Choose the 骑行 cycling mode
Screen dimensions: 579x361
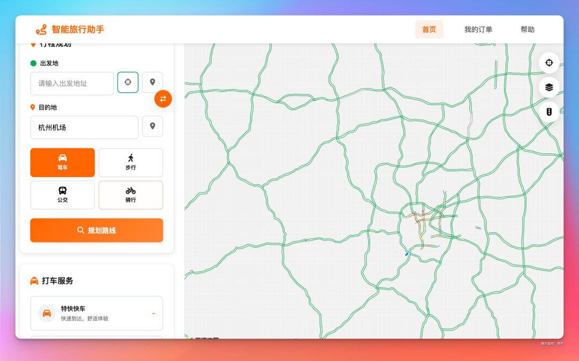(131, 195)
